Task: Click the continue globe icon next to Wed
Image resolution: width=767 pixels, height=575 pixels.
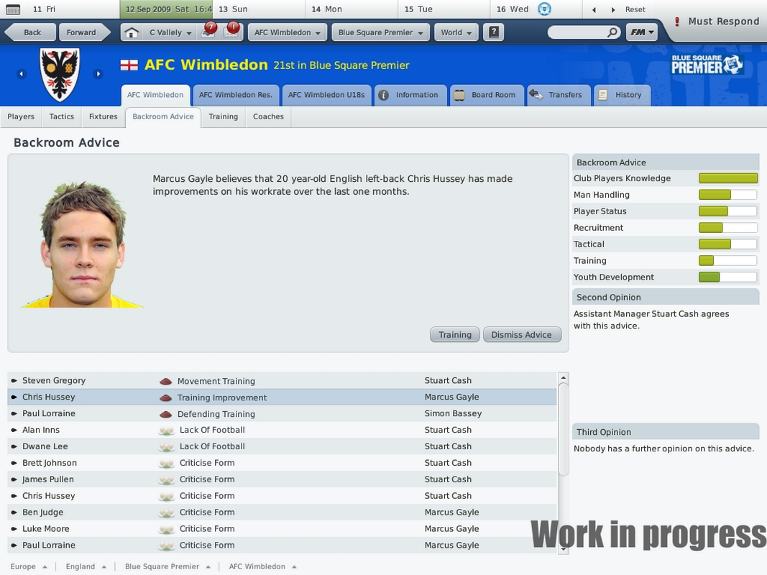Action: 544,9
